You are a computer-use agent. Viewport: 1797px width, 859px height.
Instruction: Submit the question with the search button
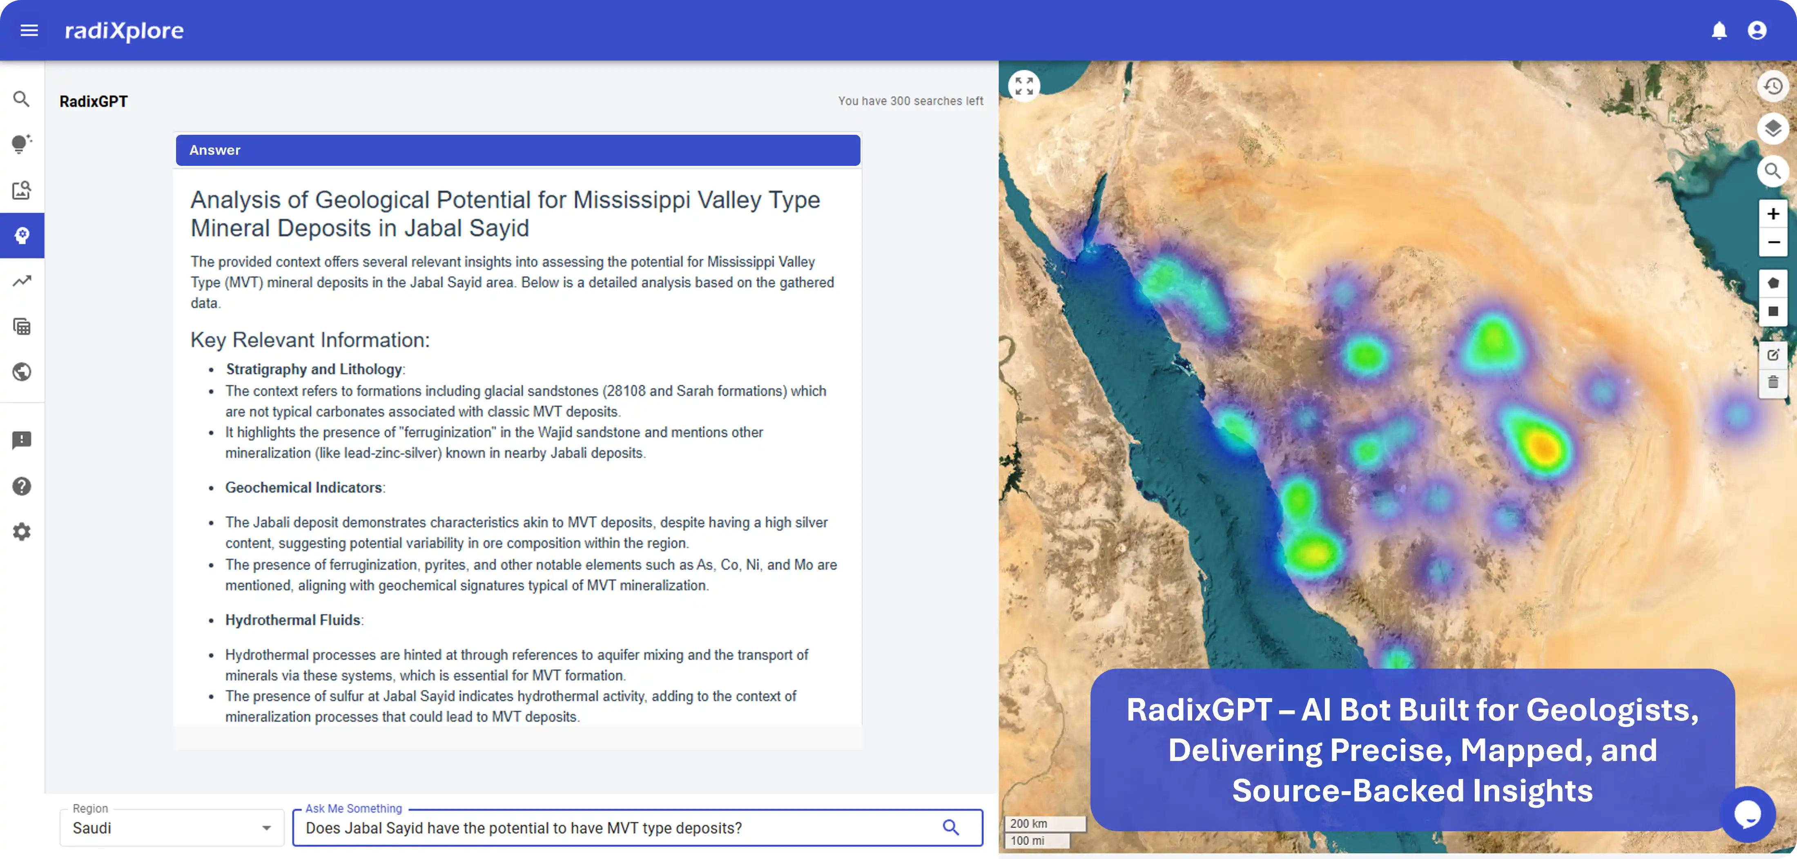click(x=952, y=828)
